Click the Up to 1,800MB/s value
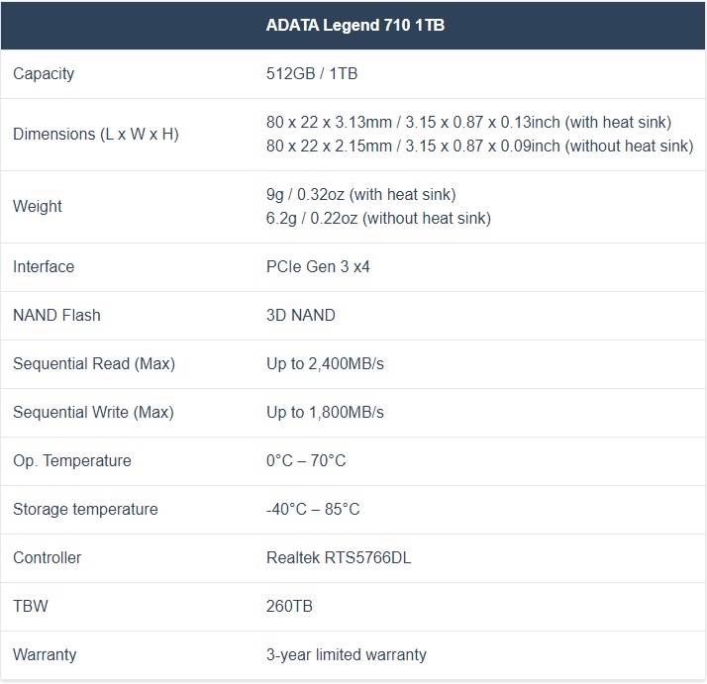707x684 pixels. tap(325, 412)
